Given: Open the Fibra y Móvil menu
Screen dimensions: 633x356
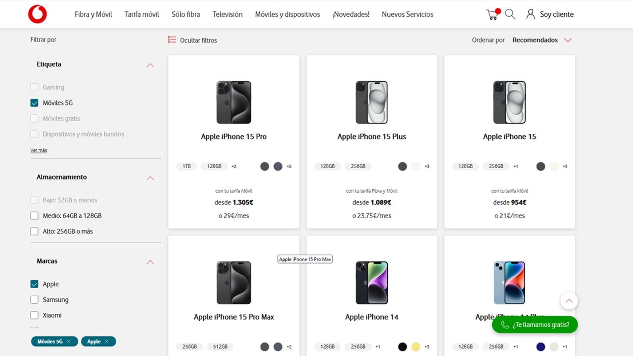Looking at the screenshot, I should click(x=93, y=14).
